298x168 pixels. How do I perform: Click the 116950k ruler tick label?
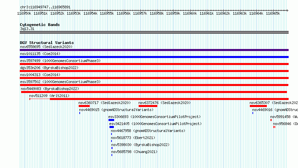click(24, 13)
